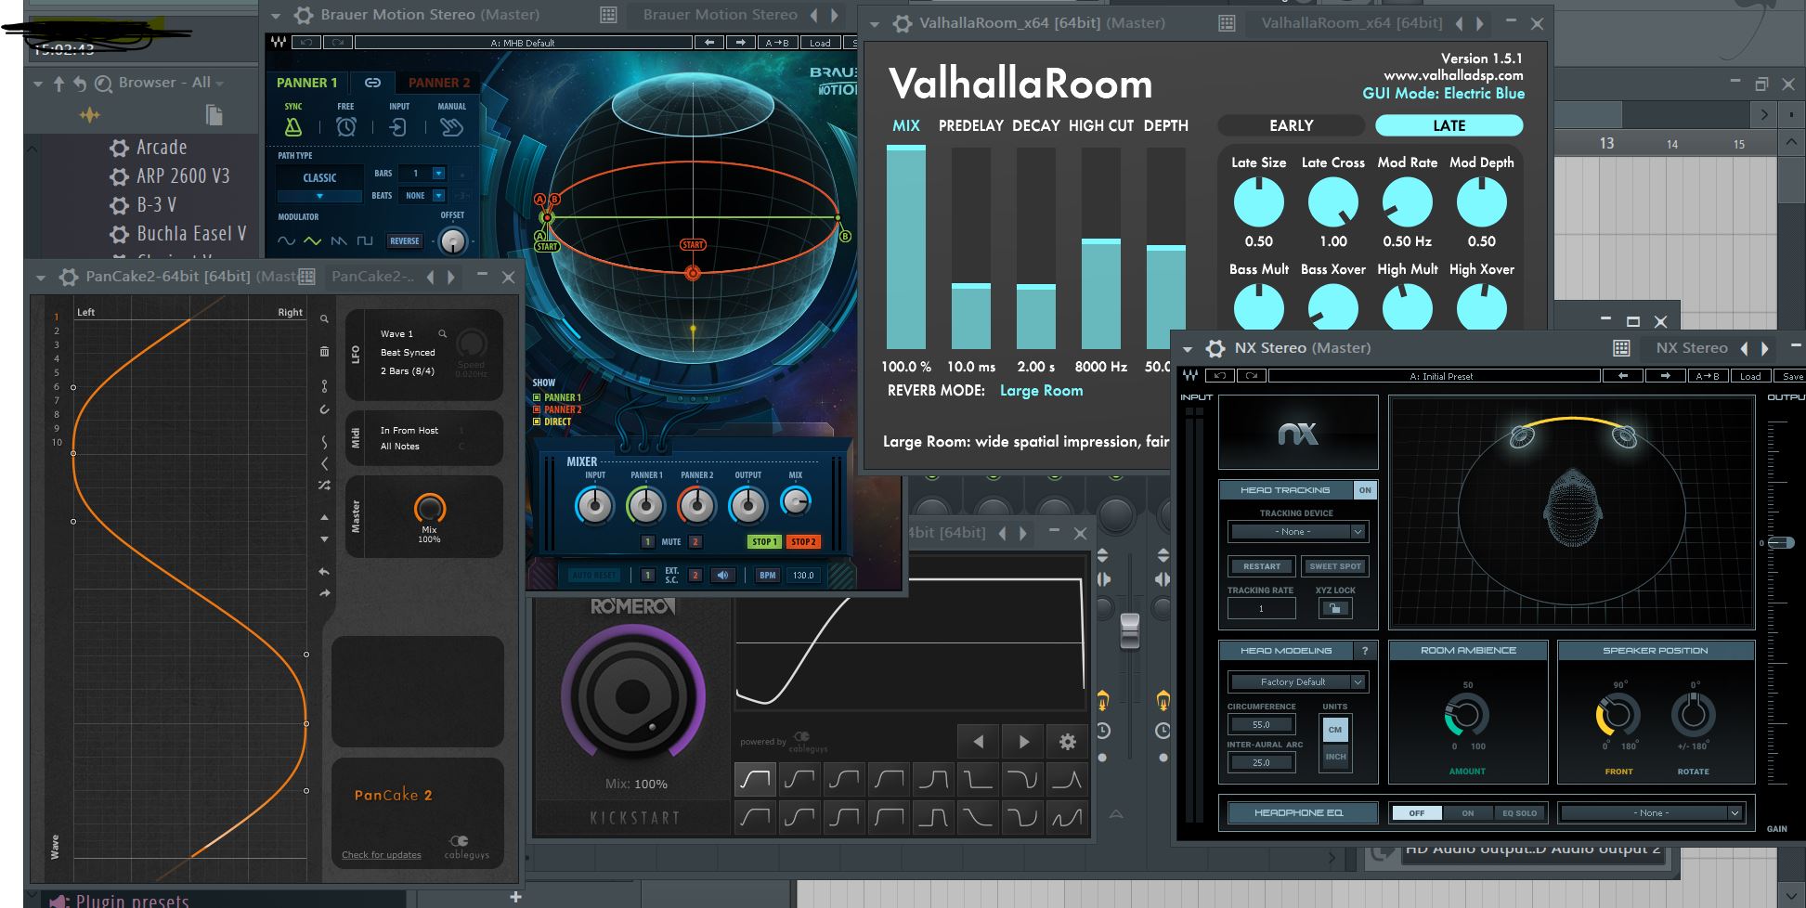Click the STOP 2 button
Image resolution: width=1806 pixels, height=908 pixels.
803,541
